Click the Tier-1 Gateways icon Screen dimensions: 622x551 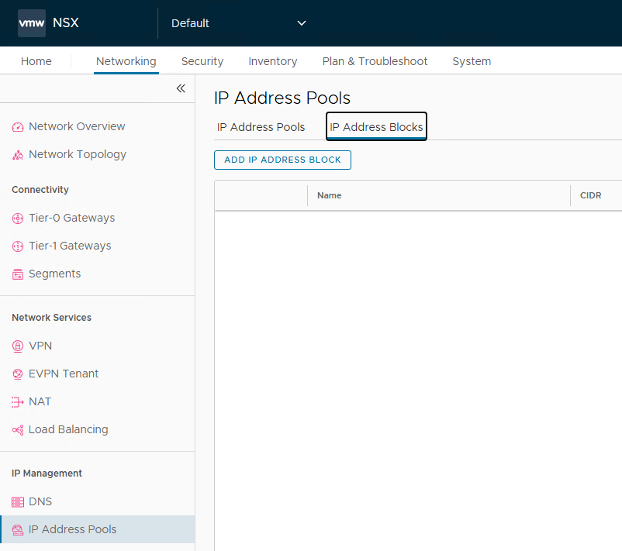[x=18, y=246]
